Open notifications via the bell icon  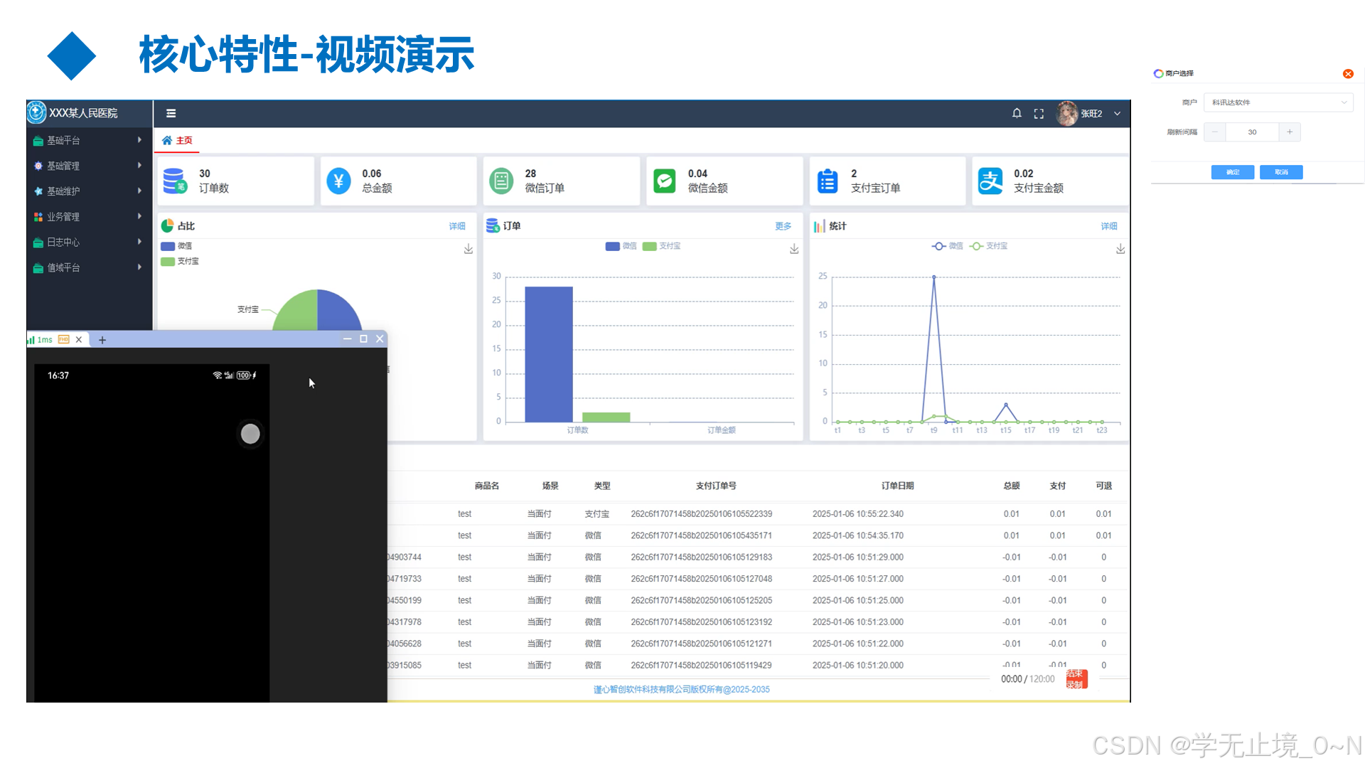1017,113
